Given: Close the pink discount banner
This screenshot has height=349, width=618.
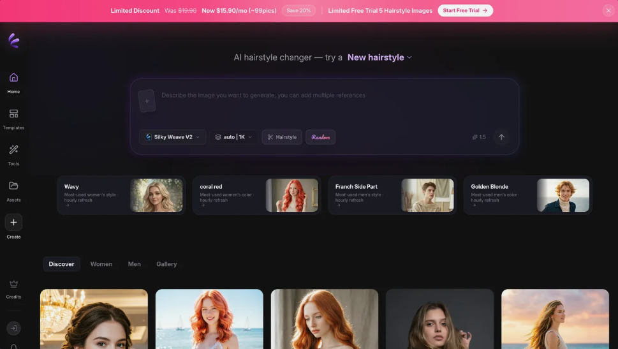Looking at the screenshot, I should pyautogui.click(x=608, y=11).
